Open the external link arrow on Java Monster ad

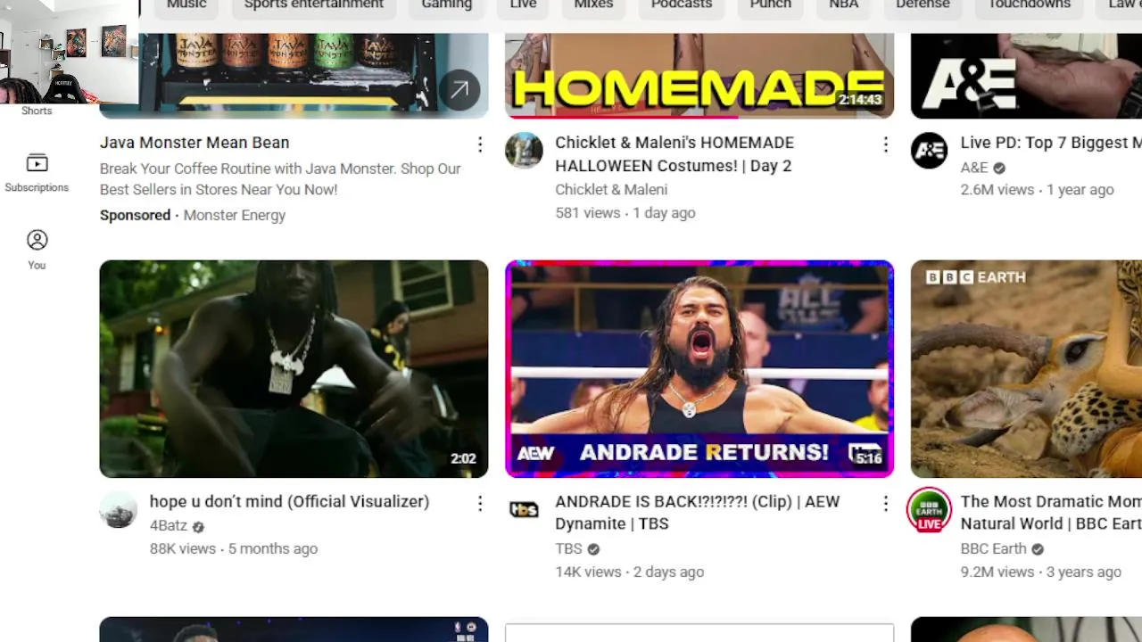459,90
